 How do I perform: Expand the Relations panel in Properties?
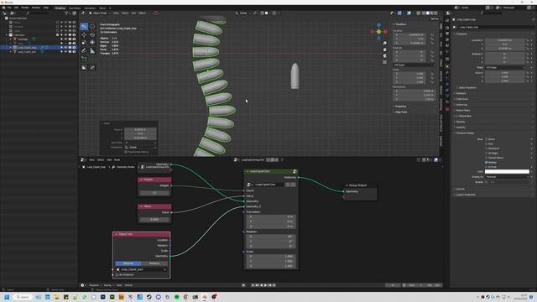pyautogui.click(x=461, y=93)
